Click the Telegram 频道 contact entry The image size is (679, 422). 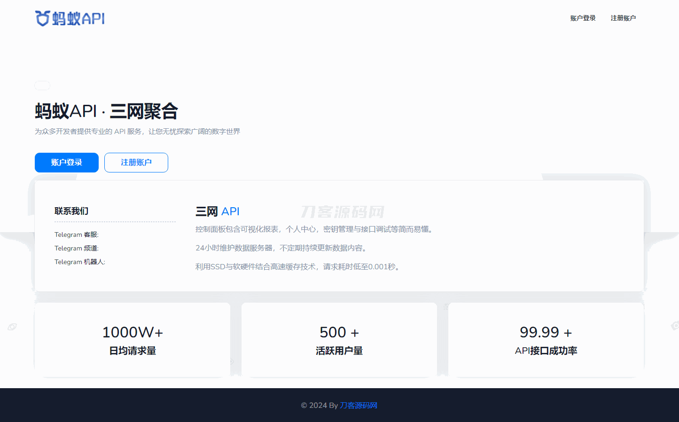click(77, 248)
